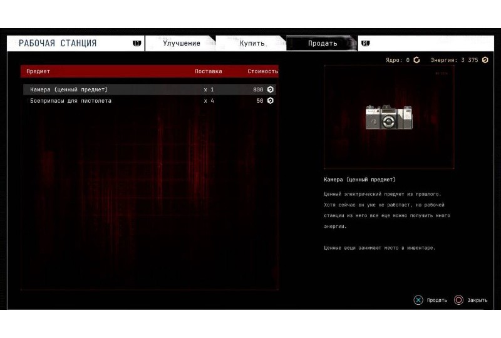Click the energy icon beside the 50 price
501x338 pixels.
pyautogui.click(x=271, y=101)
